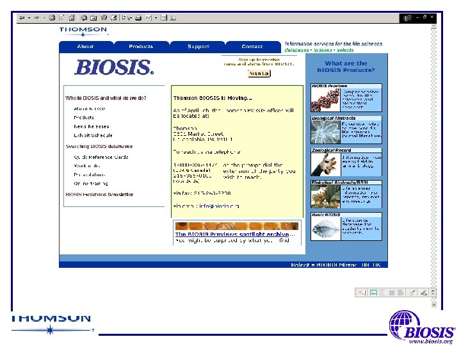Click the Stop loading toolbar icon

52,18
